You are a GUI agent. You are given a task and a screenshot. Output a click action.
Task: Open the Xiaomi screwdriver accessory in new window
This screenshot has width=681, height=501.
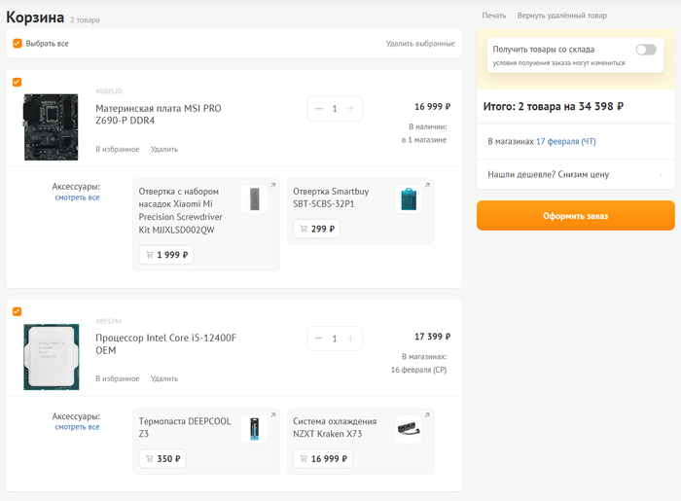(272, 186)
